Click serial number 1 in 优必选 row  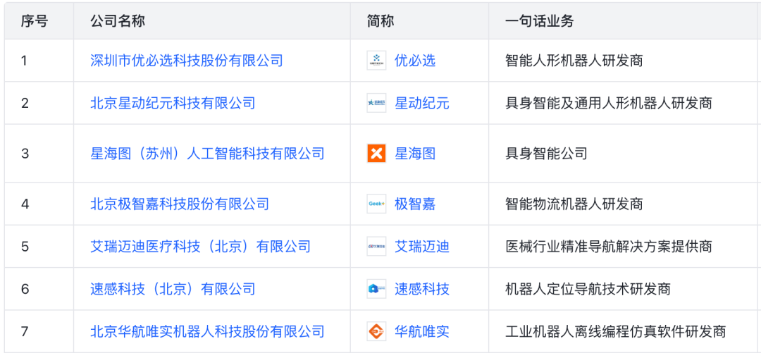click(x=24, y=61)
